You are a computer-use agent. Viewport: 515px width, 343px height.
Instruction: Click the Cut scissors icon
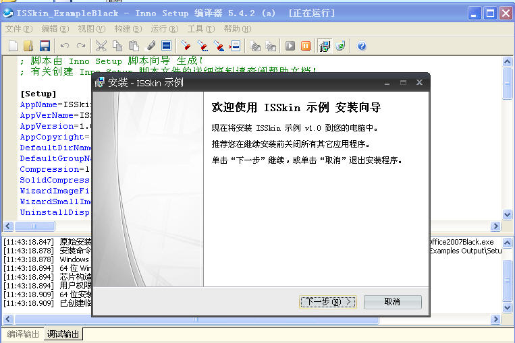tap(101, 46)
